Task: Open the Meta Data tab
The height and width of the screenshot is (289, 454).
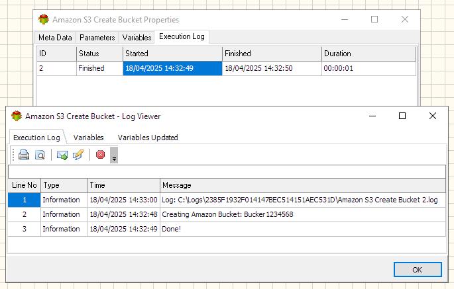Action: pyautogui.click(x=55, y=38)
